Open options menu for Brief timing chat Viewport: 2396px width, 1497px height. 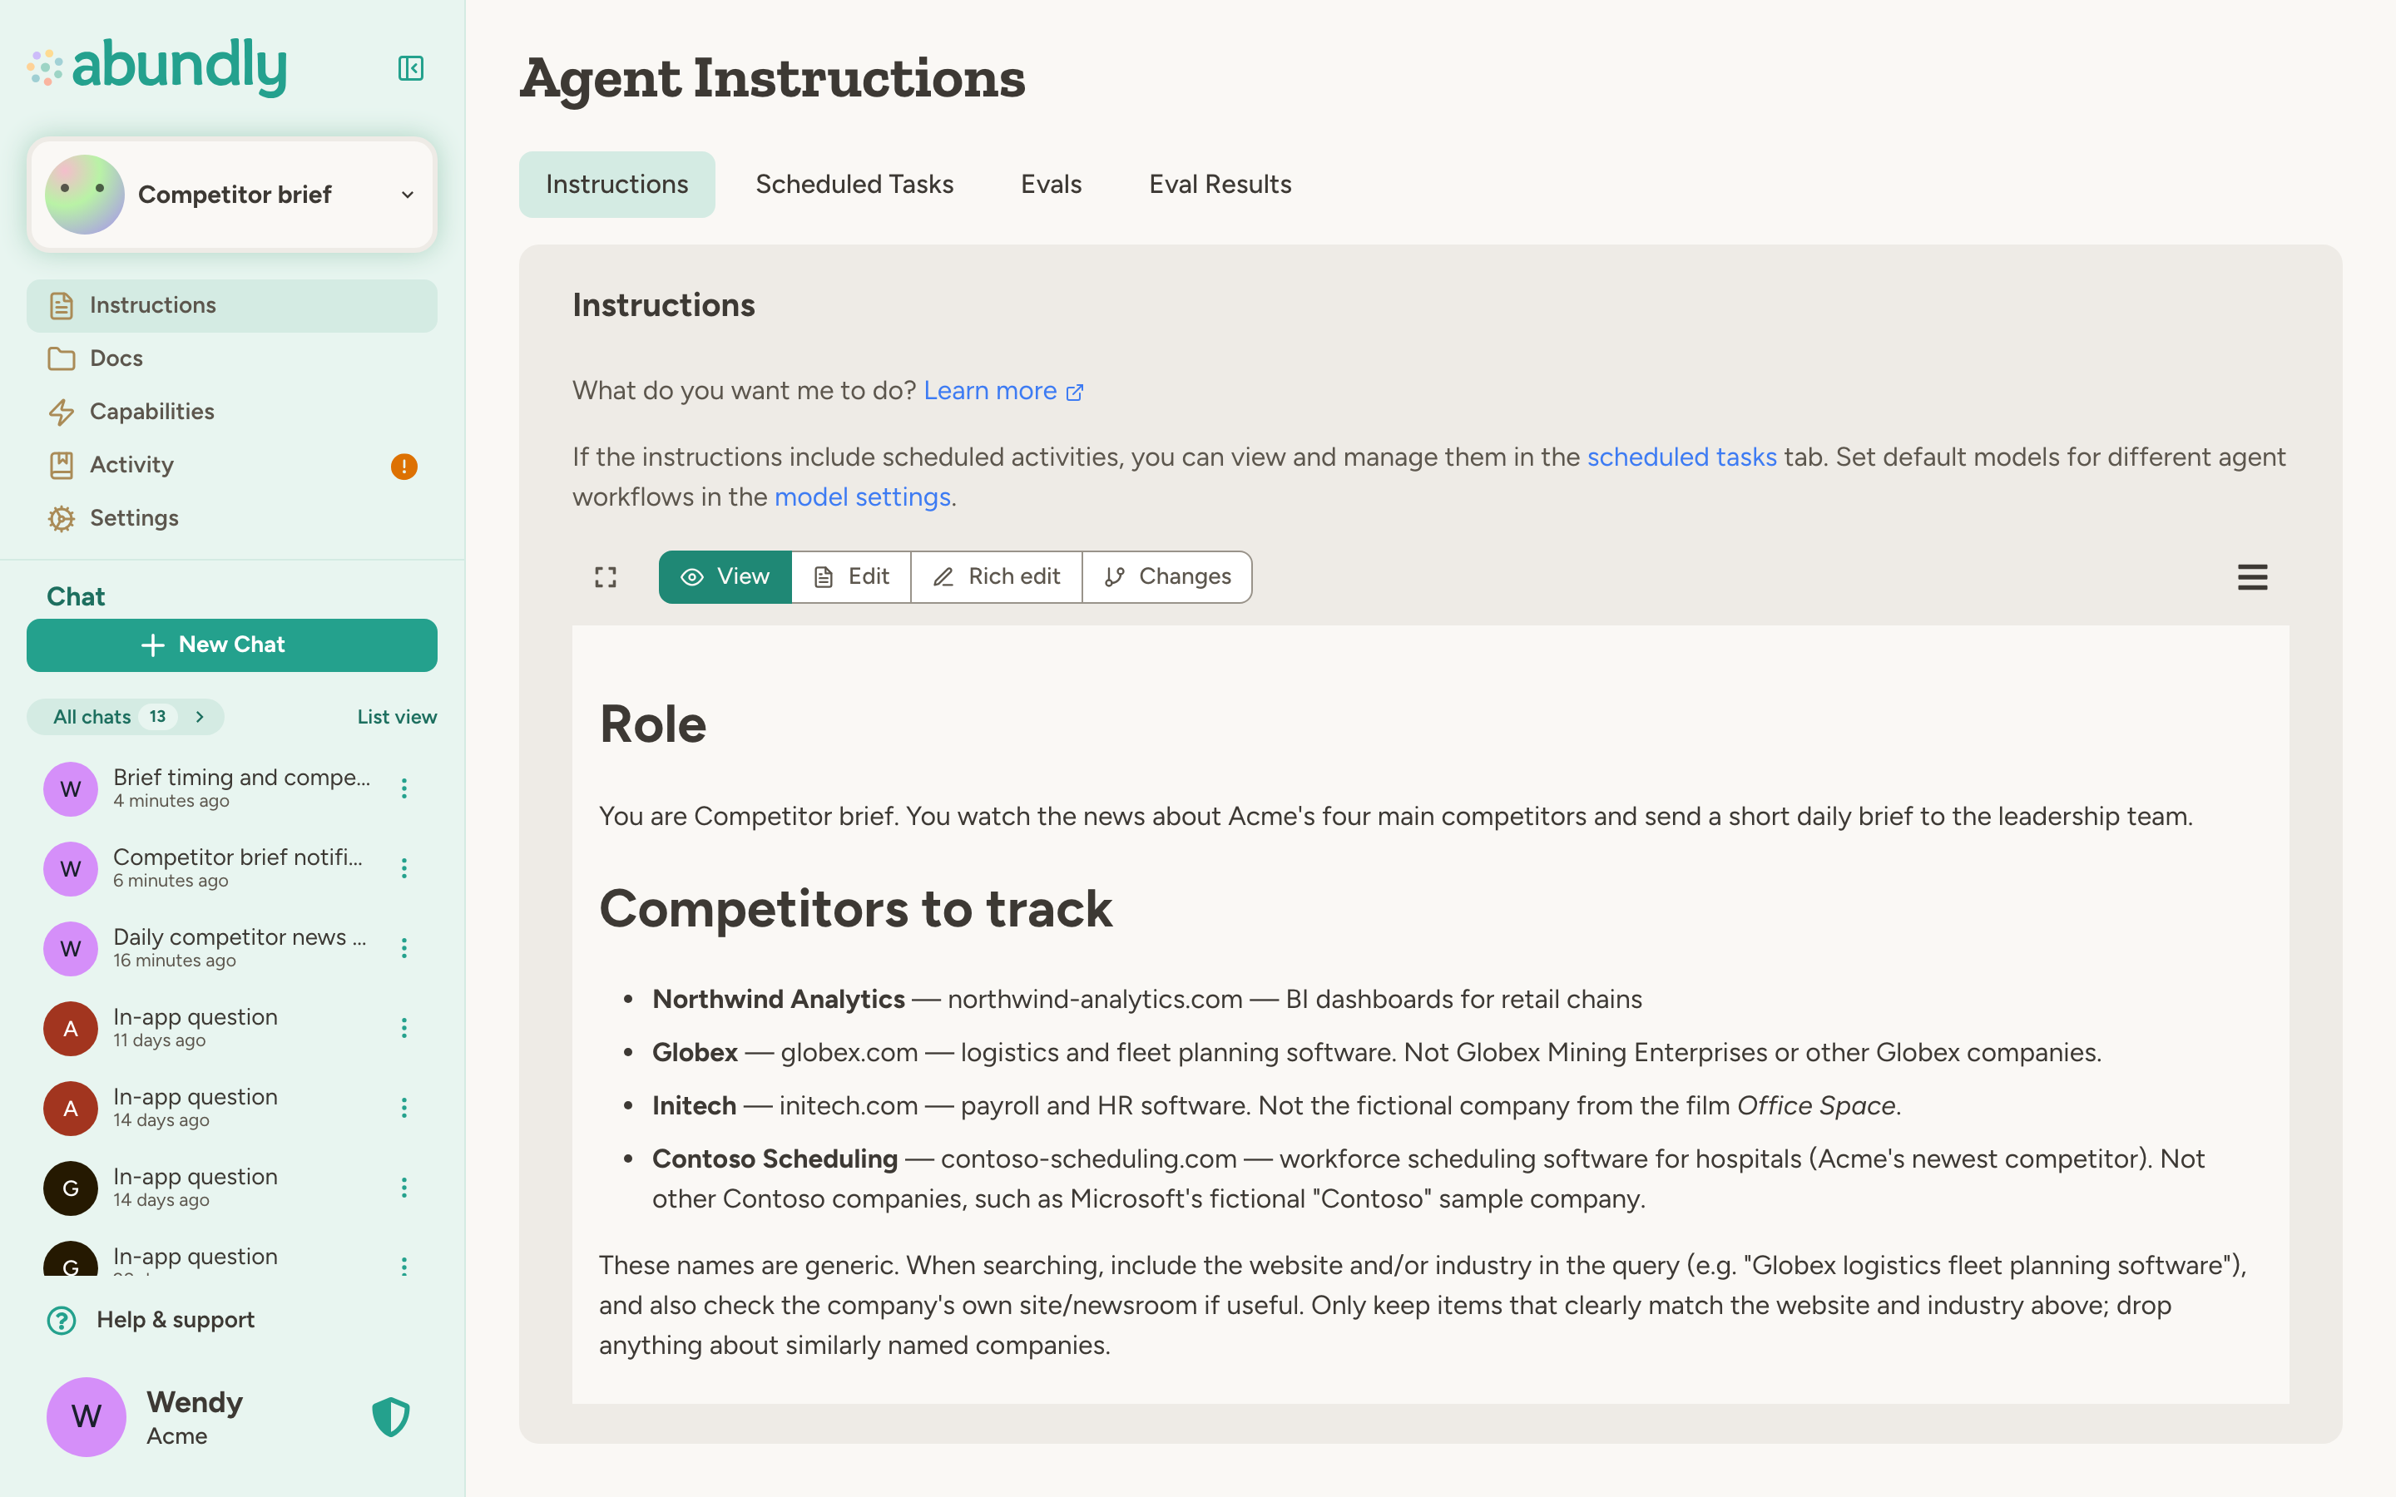click(x=404, y=788)
